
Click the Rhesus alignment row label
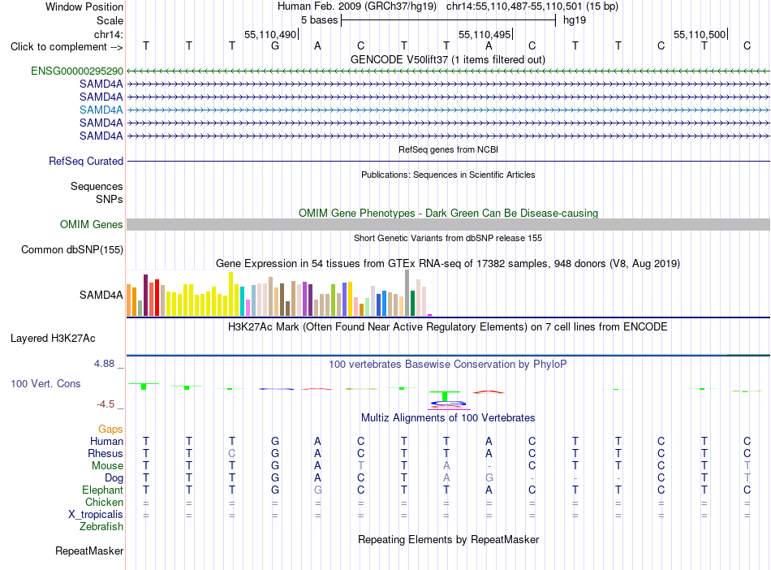pos(106,453)
